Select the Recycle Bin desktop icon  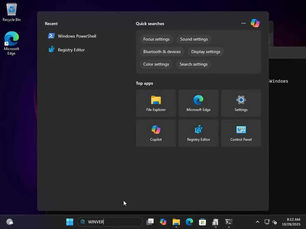coord(12,12)
